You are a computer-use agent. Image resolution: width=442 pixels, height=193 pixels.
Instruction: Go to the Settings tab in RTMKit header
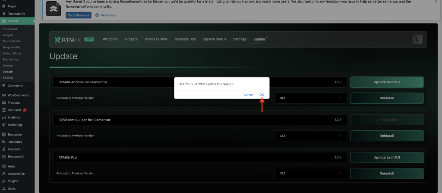pyautogui.click(x=240, y=39)
